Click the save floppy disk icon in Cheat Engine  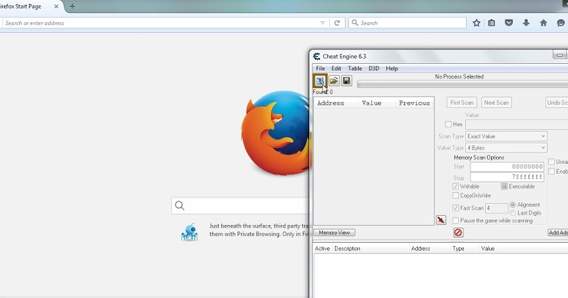pos(346,80)
